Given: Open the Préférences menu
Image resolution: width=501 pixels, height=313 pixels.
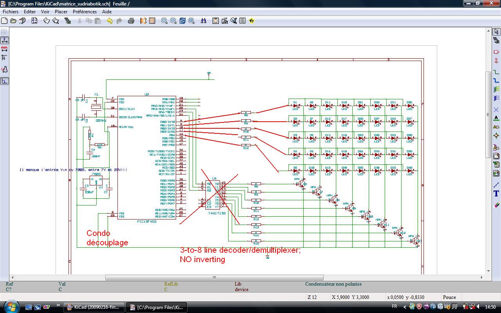Looking at the screenshot, I should pos(85,12).
